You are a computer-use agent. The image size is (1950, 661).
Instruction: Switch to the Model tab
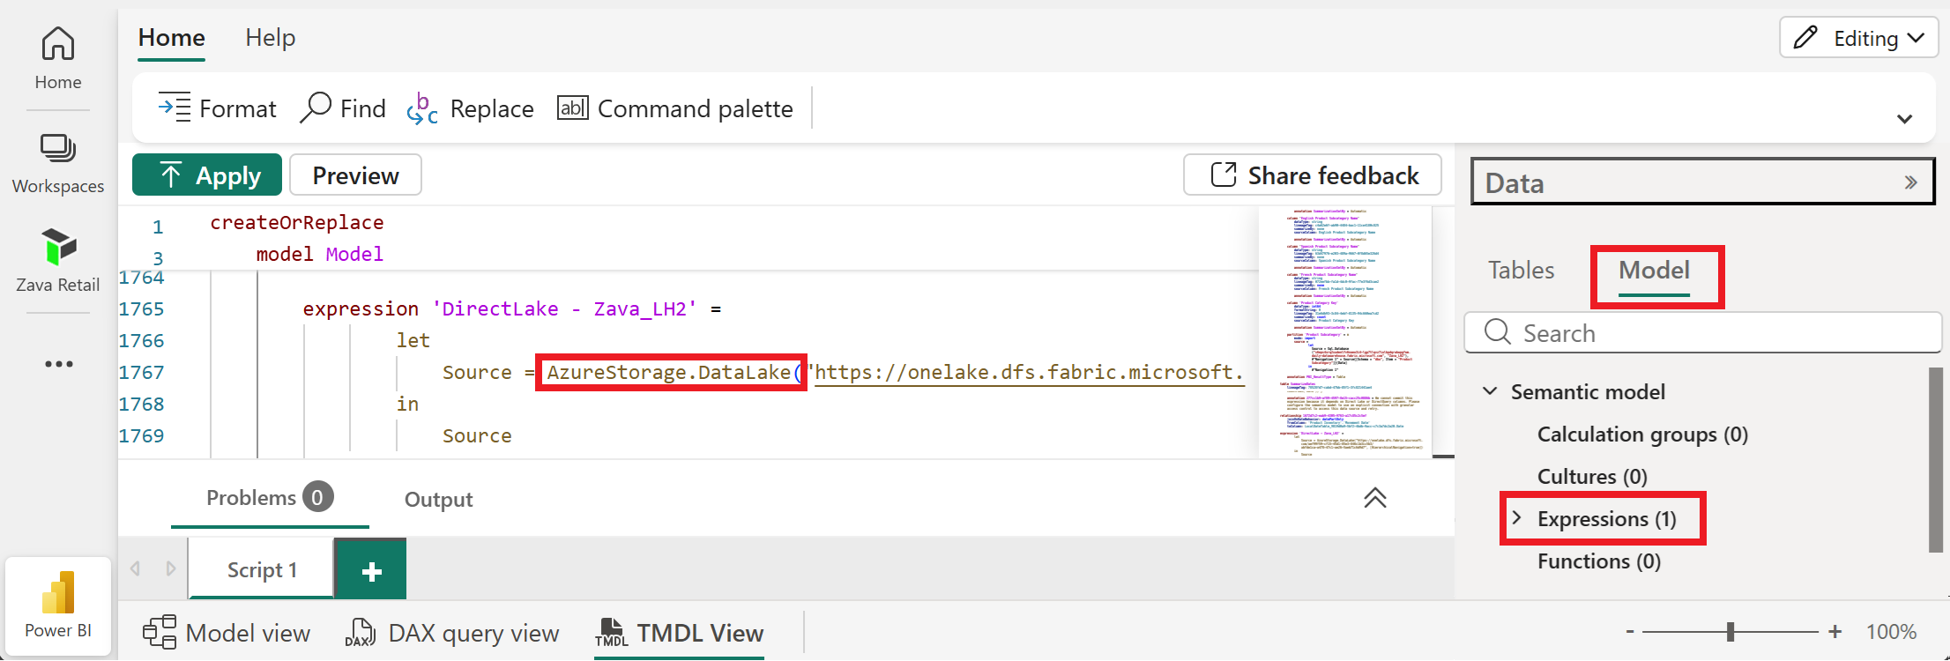1654,271
